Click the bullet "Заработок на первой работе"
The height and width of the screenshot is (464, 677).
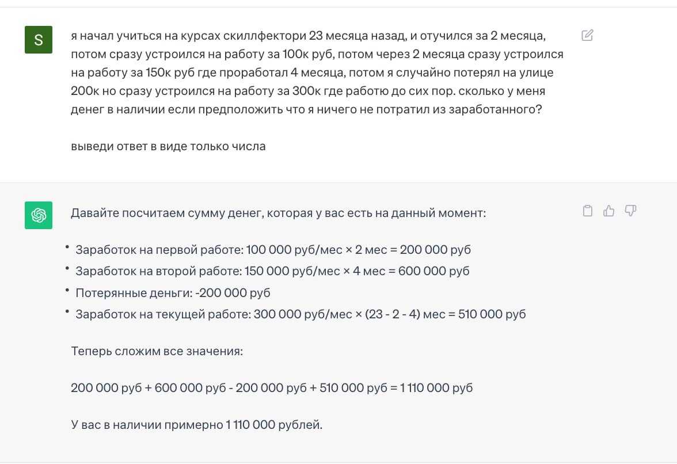coord(273,250)
